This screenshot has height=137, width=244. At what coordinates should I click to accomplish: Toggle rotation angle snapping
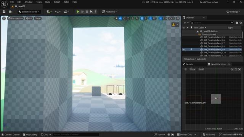point(150,18)
